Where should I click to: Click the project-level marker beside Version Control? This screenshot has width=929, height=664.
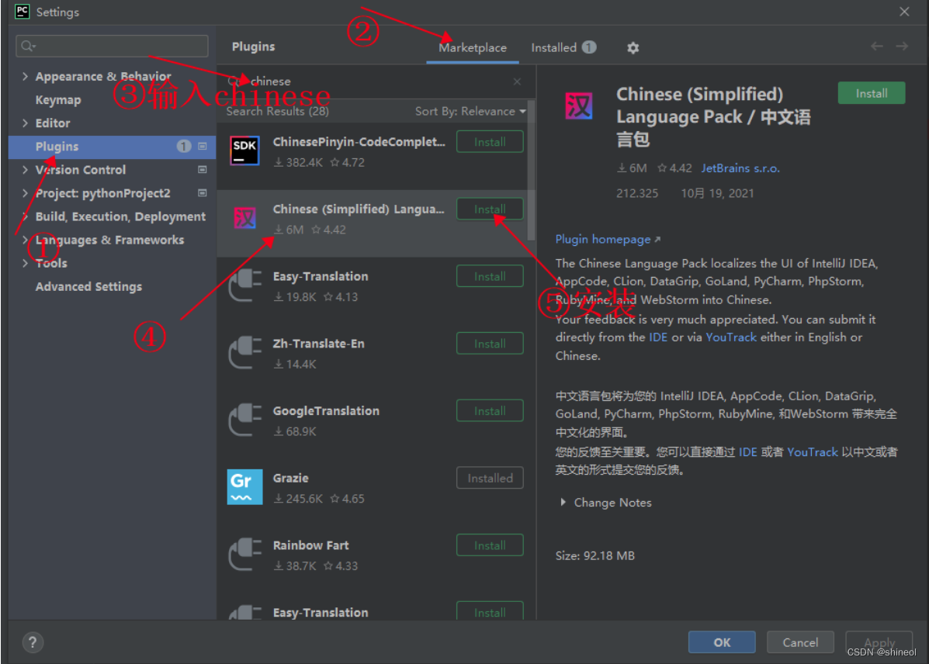pos(202,169)
